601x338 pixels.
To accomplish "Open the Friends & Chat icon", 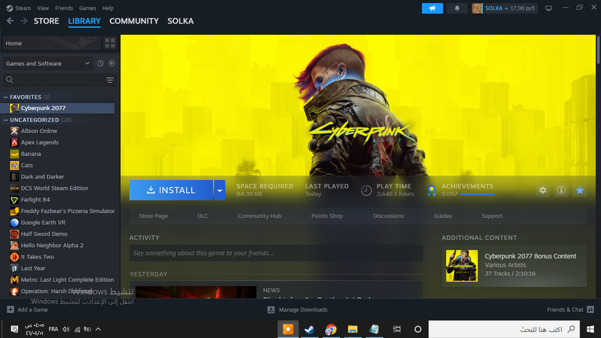I will 590,310.
